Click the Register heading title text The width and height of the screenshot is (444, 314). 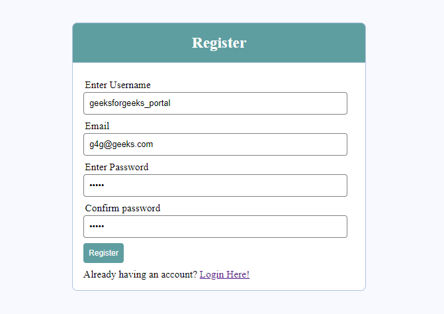tap(219, 43)
